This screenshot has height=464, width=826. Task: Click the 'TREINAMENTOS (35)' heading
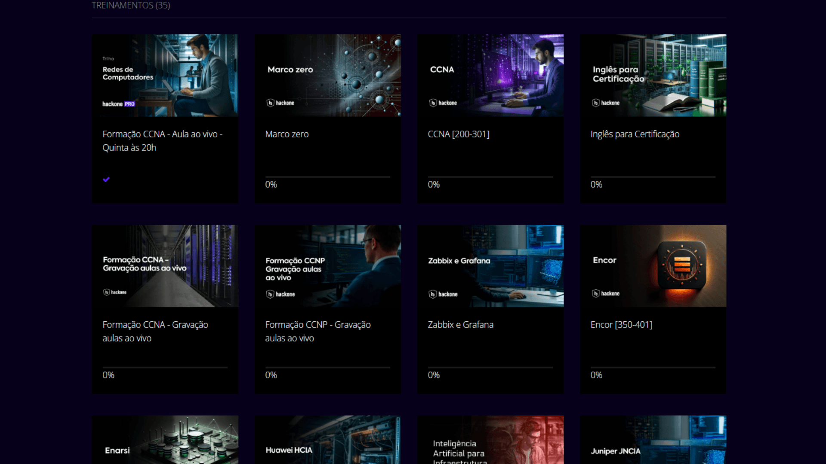(131, 5)
